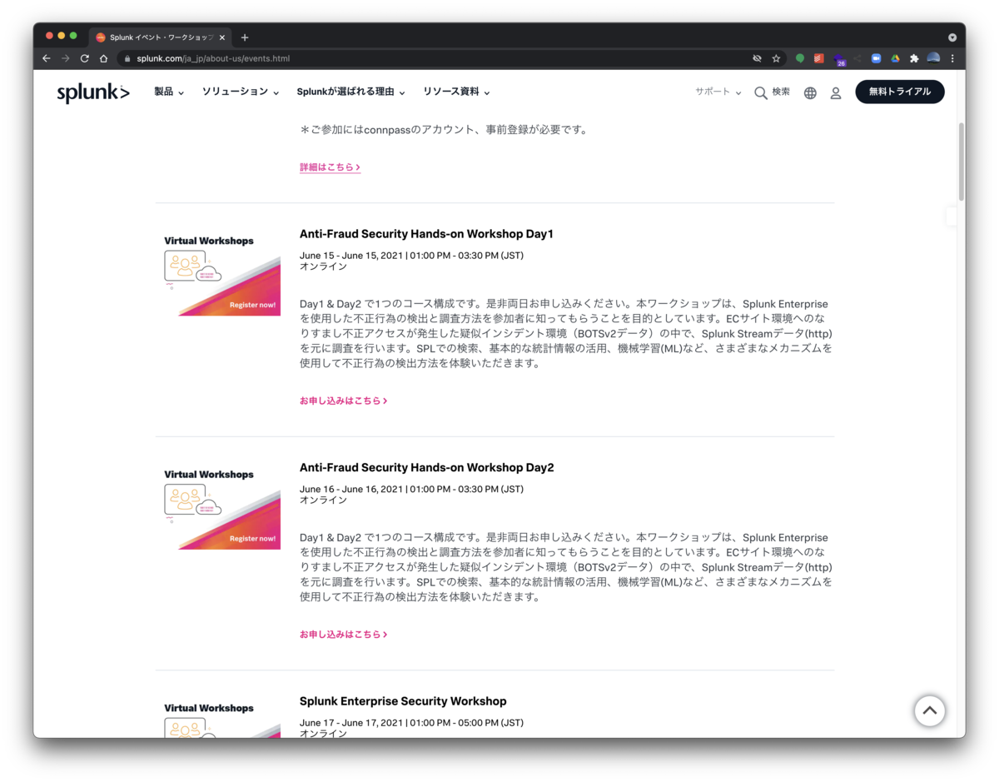Click the Splunk logo
999x782 pixels.
pos(93,92)
